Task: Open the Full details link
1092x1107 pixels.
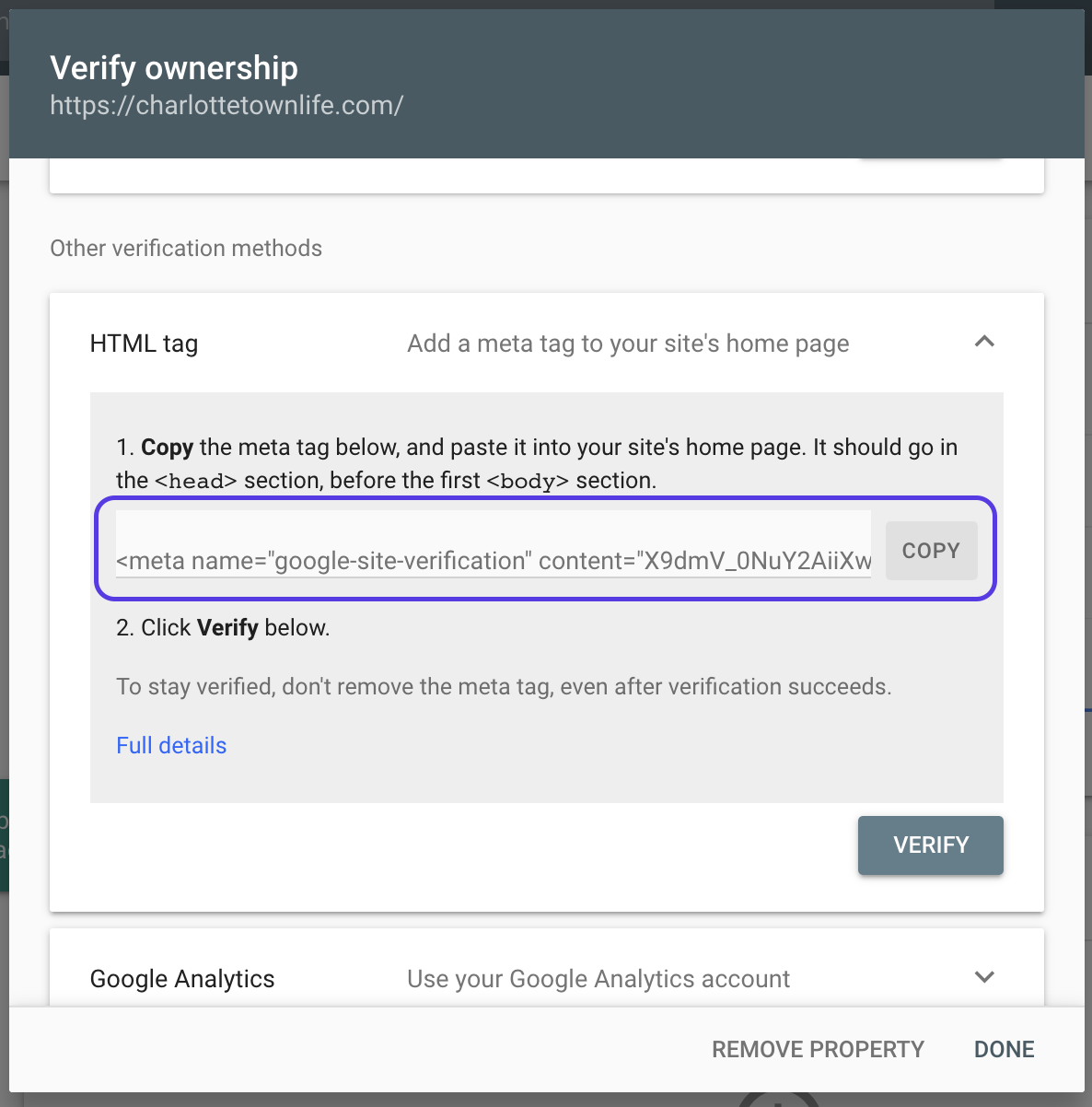Action: (171, 745)
